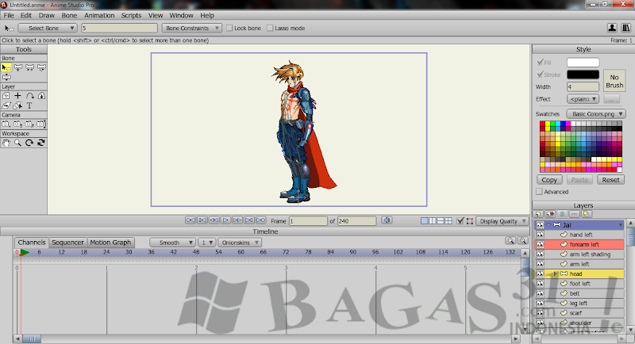Toggle visibility of the scarf layer
635x344 pixels.
[540, 313]
